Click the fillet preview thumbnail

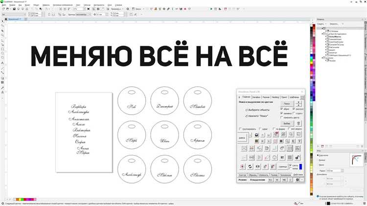(x=356, y=160)
